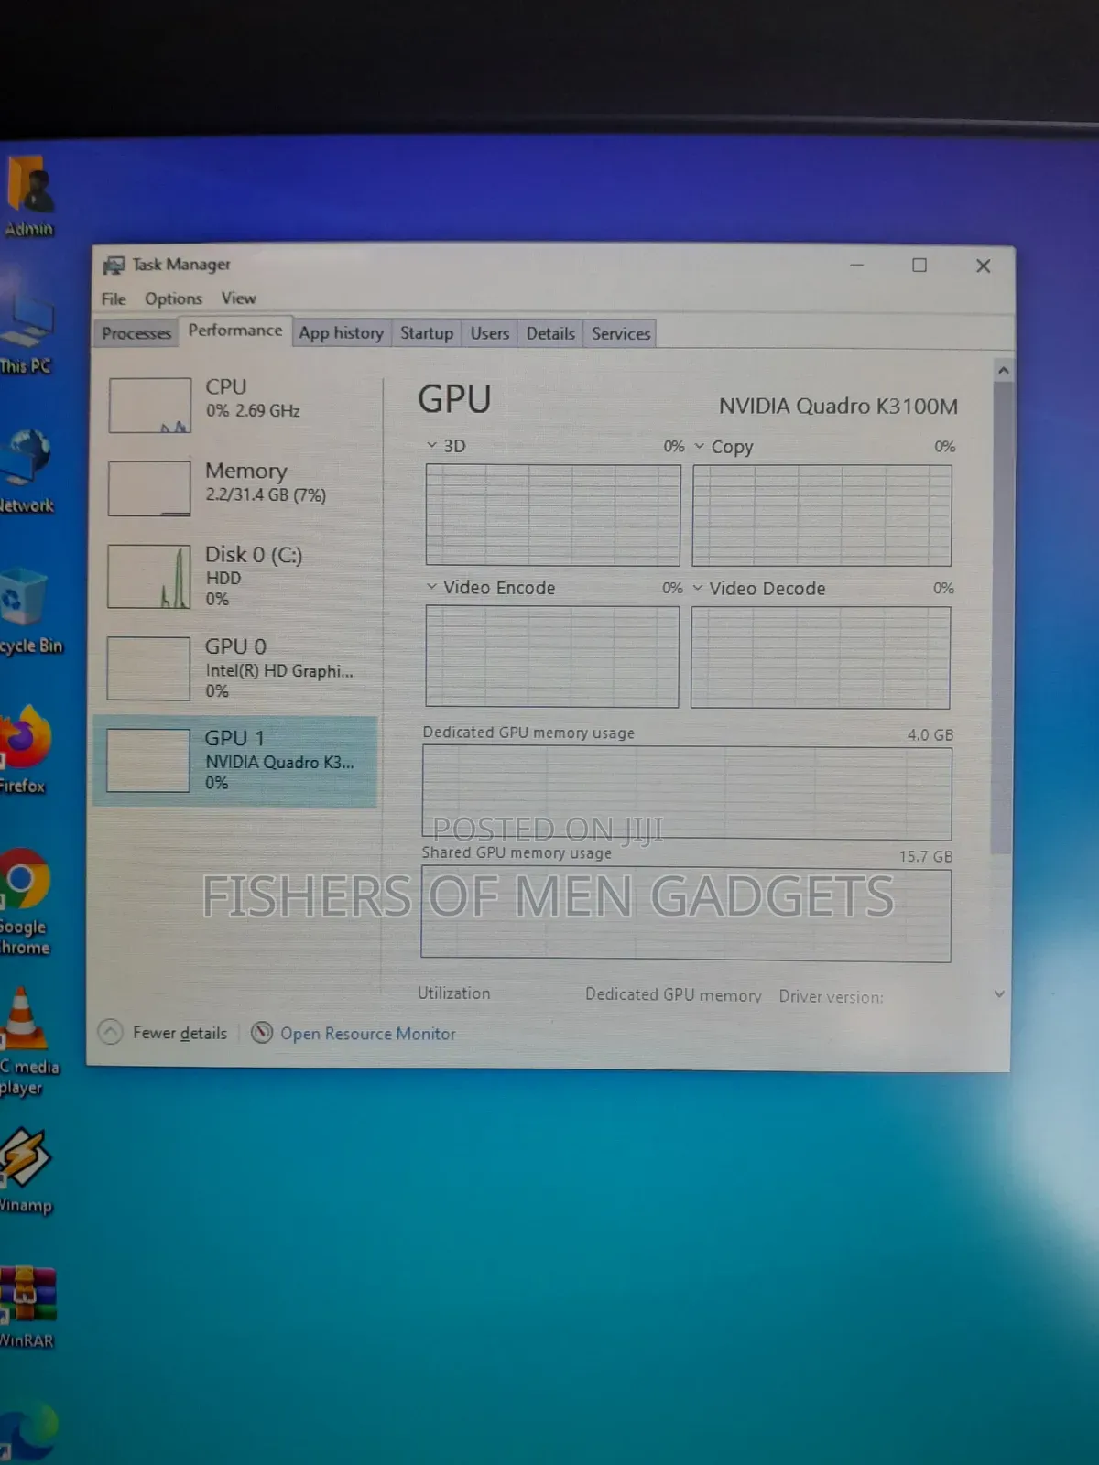This screenshot has height=1465, width=1099.
Task: Click the scrollbar down arrow in GPU pane
Action: pos(999,993)
